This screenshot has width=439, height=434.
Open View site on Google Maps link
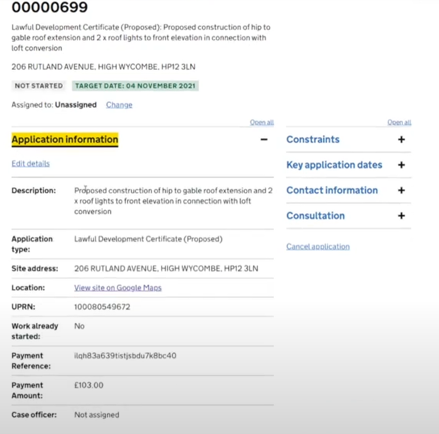click(x=118, y=288)
